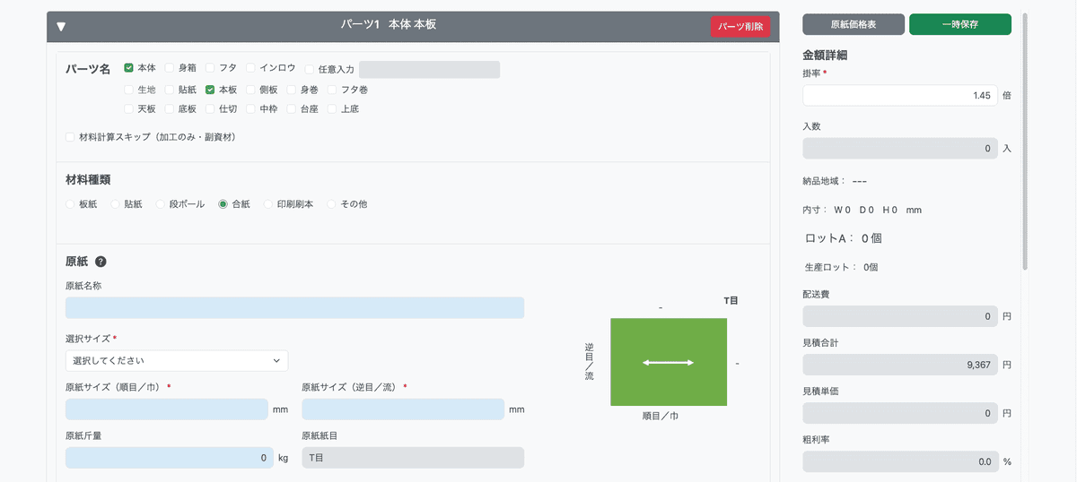Click the 一時保存 button

tap(960, 24)
